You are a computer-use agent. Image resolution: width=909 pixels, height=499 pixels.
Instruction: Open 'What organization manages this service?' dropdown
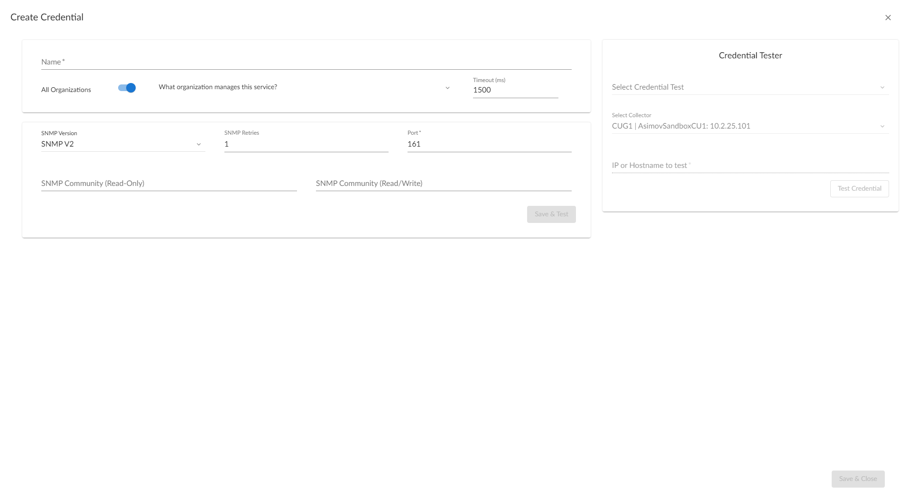tap(299, 87)
